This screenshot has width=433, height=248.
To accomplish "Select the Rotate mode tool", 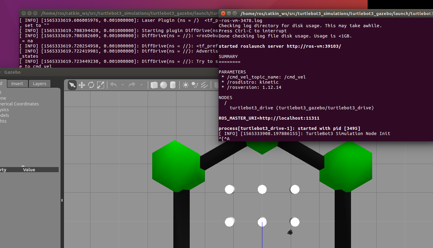I will (x=91, y=85).
